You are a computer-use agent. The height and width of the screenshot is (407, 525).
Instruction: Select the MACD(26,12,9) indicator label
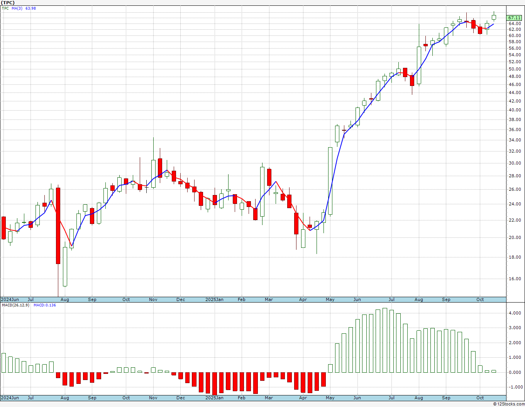pos(15,305)
